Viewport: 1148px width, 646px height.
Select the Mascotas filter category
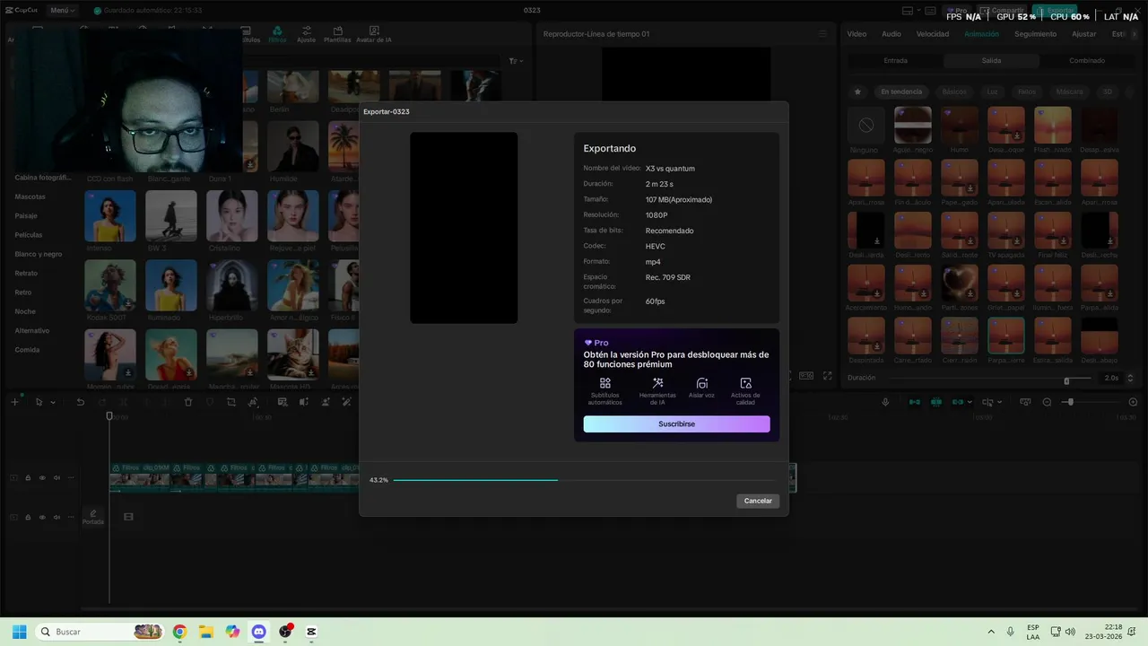(x=30, y=196)
